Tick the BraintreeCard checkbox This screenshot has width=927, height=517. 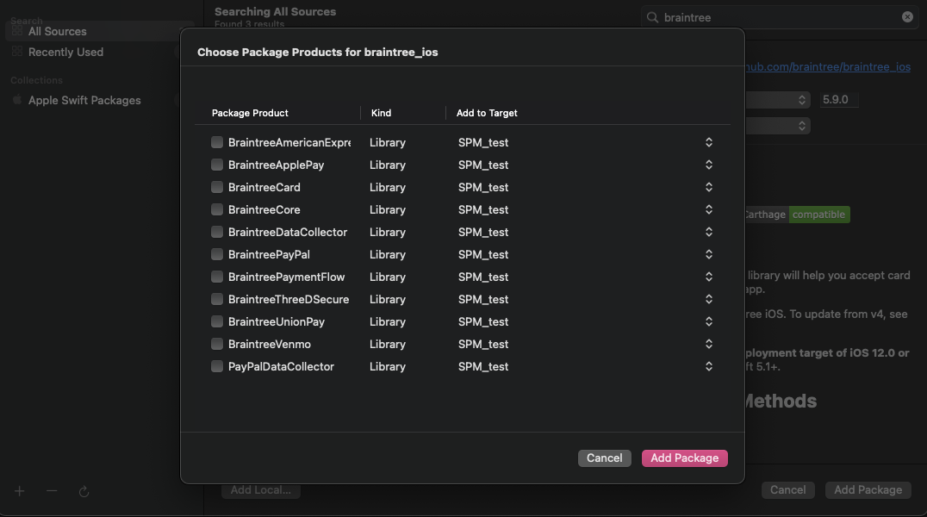click(x=217, y=188)
